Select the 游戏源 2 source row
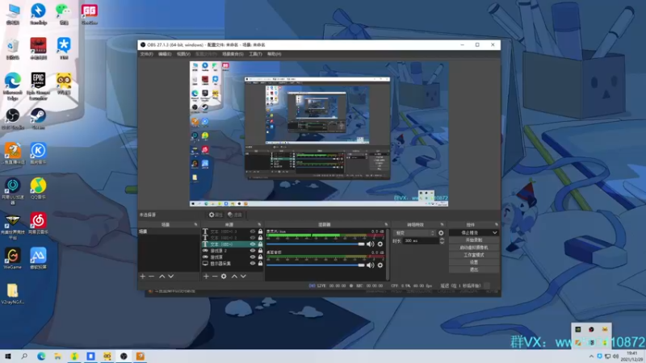Screen dimensions: 646x363 [233, 250]
